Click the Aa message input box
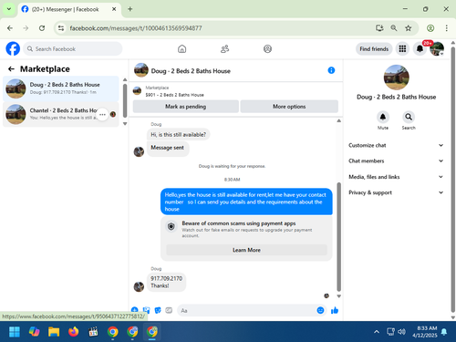This screenshot has height=342, width=456. (252, 310)
